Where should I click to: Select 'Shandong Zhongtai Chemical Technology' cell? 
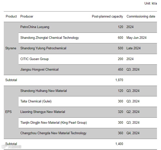click(x=49, y=38)
